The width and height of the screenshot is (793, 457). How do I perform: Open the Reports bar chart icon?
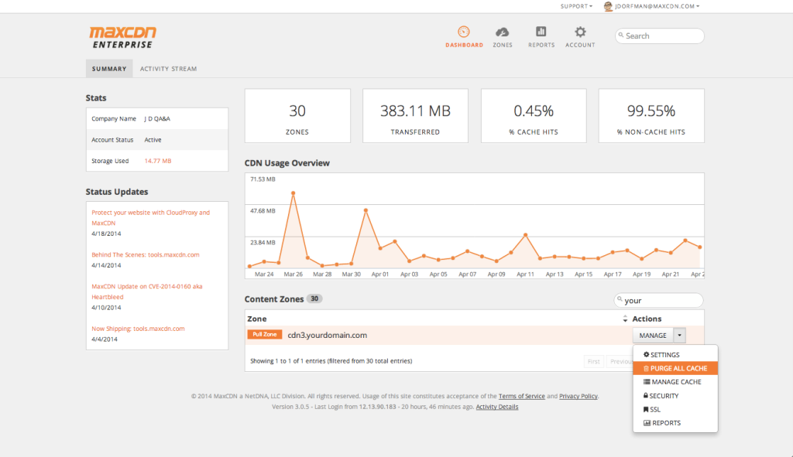541,32
